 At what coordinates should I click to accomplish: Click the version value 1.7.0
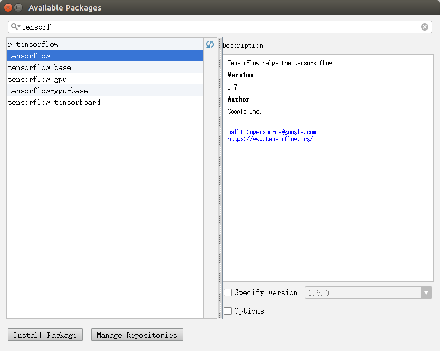point(235,87)
